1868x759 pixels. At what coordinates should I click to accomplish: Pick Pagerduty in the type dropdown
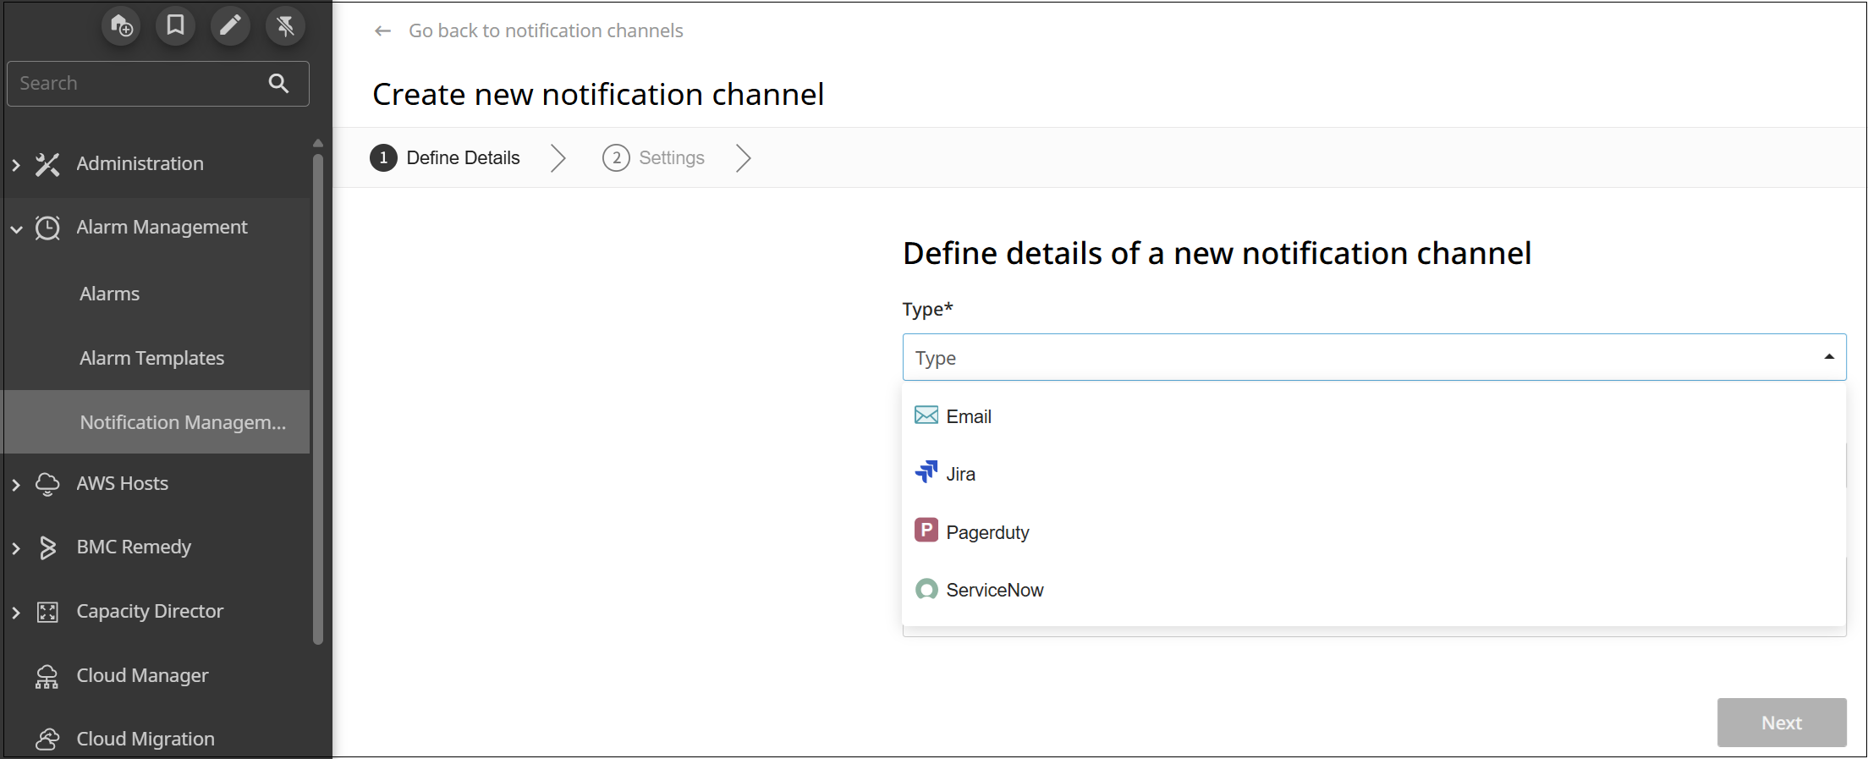tap(986, 532)
